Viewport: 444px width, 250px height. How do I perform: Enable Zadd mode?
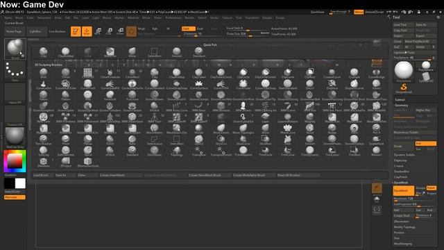(x=188, y=28)
